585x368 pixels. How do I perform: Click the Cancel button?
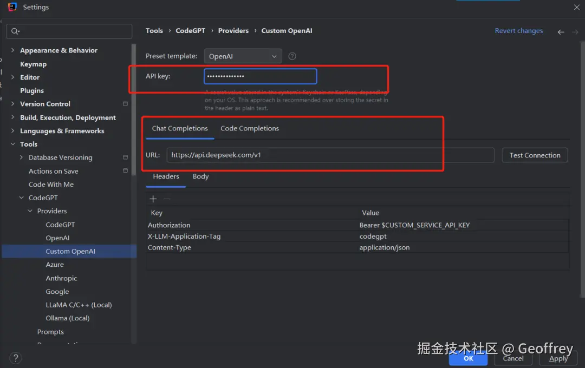[513, 359]
